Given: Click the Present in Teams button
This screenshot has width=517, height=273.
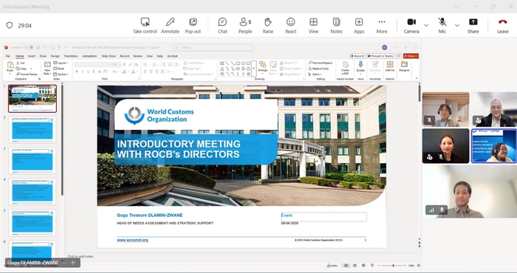Looking at the screenshot, I should pyautogui.click(x=380, y=56).
